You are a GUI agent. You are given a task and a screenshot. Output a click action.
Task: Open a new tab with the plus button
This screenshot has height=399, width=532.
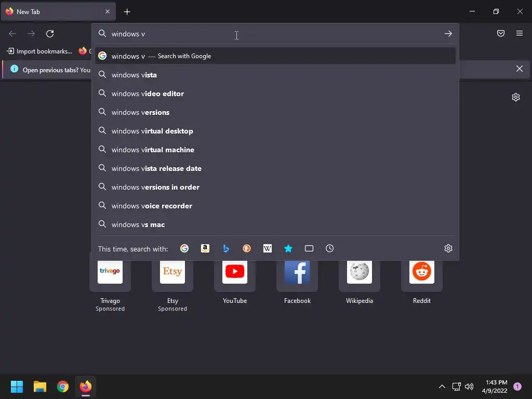pyautogui.click(x=127, y=12)
